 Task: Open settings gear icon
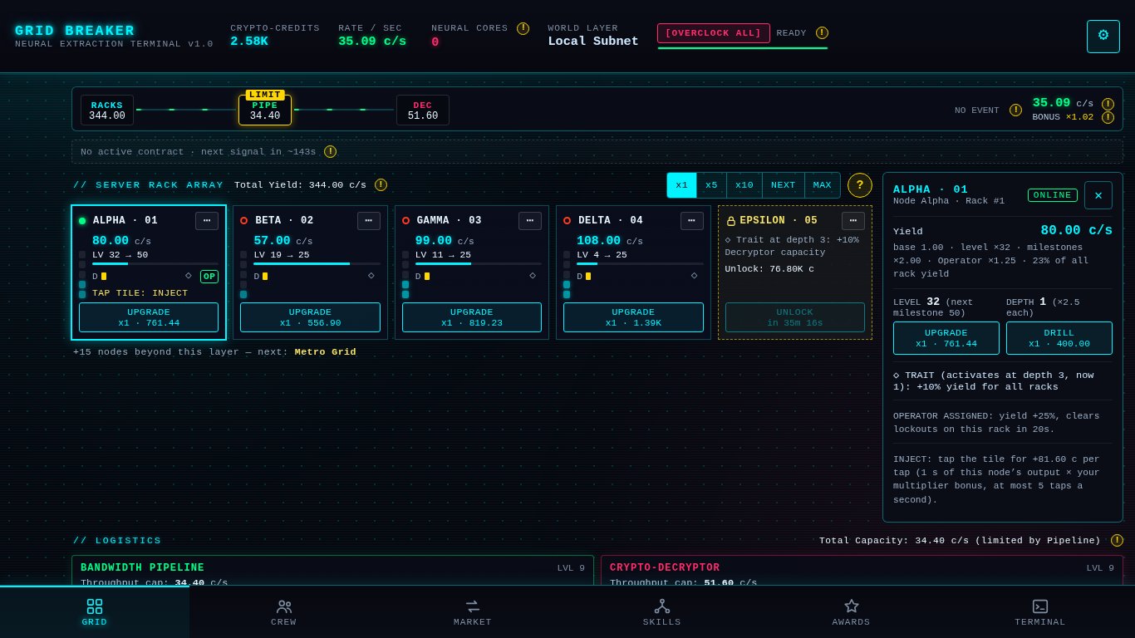point(1103,36)
